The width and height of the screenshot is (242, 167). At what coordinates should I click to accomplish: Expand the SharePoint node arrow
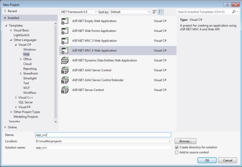tap(21, 73)
